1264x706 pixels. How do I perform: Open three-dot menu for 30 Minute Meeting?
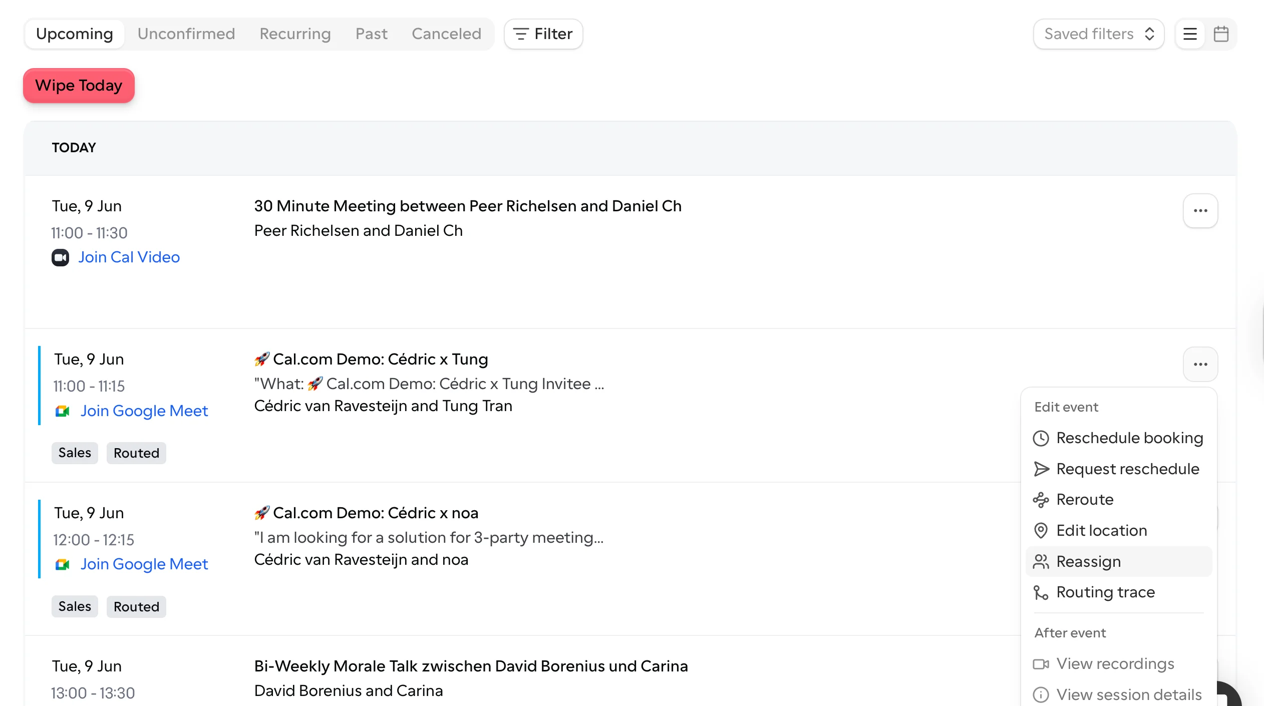click(x=1200, y=211)
